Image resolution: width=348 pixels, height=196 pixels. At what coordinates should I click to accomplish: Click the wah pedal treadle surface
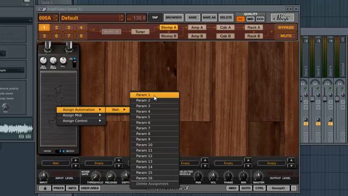pos(58,109)
